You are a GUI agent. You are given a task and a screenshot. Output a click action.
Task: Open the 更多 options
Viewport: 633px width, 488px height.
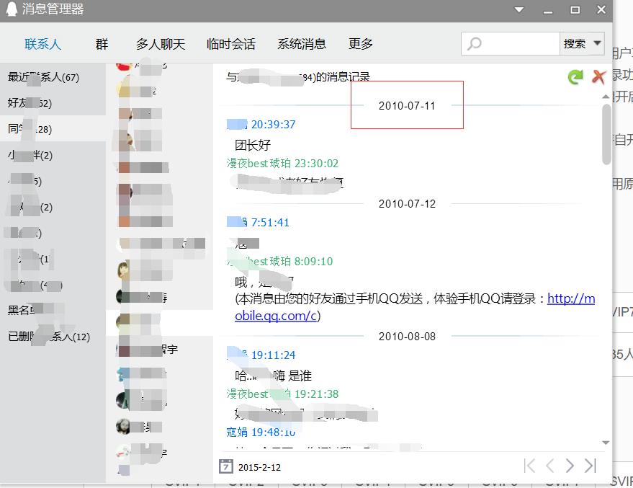pyautogui.click(x=360, y=43)
